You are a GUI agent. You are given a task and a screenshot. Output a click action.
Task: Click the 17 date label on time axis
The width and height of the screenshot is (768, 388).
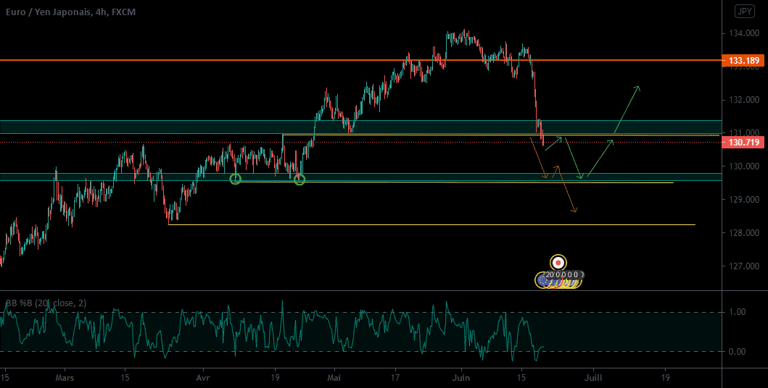point(396,377)
